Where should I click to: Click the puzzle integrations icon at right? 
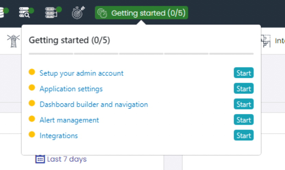click(x=266, y=41)
